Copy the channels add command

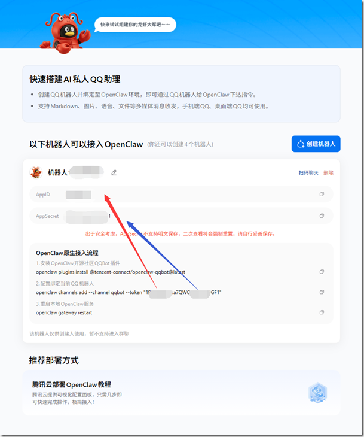pos(322,292)
